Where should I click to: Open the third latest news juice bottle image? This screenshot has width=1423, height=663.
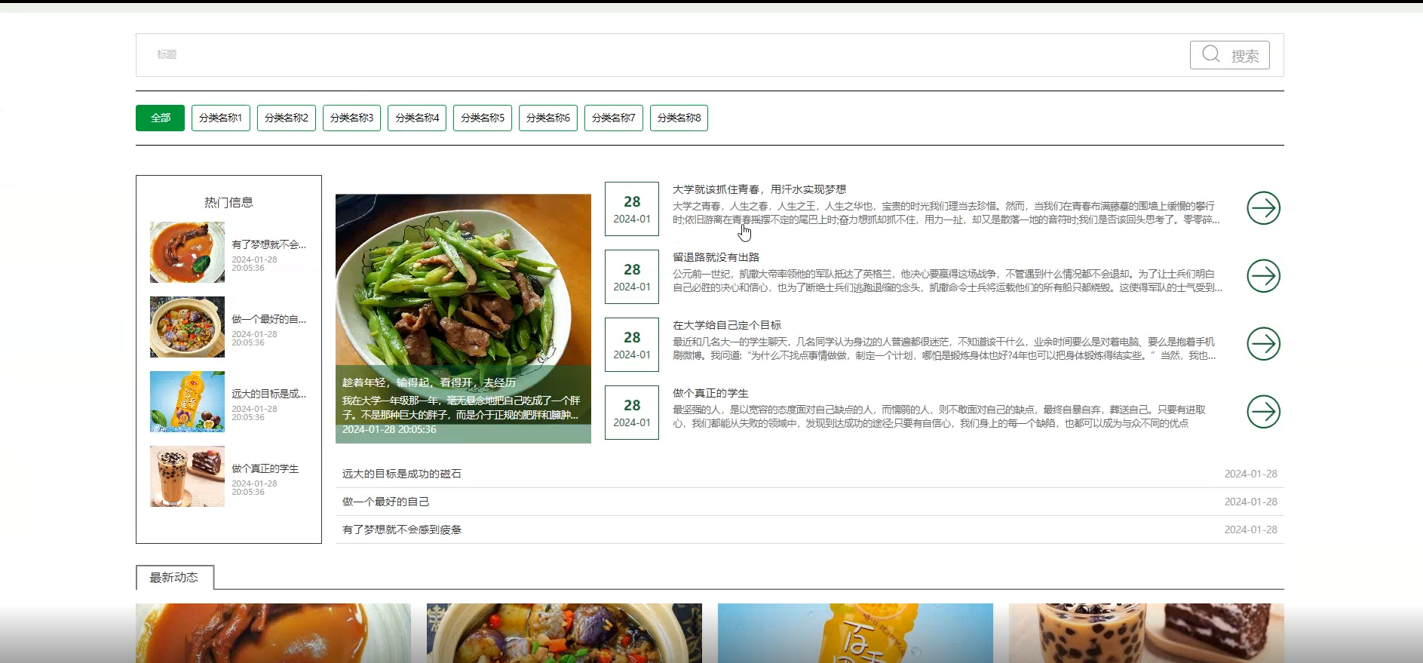[855, 633]
